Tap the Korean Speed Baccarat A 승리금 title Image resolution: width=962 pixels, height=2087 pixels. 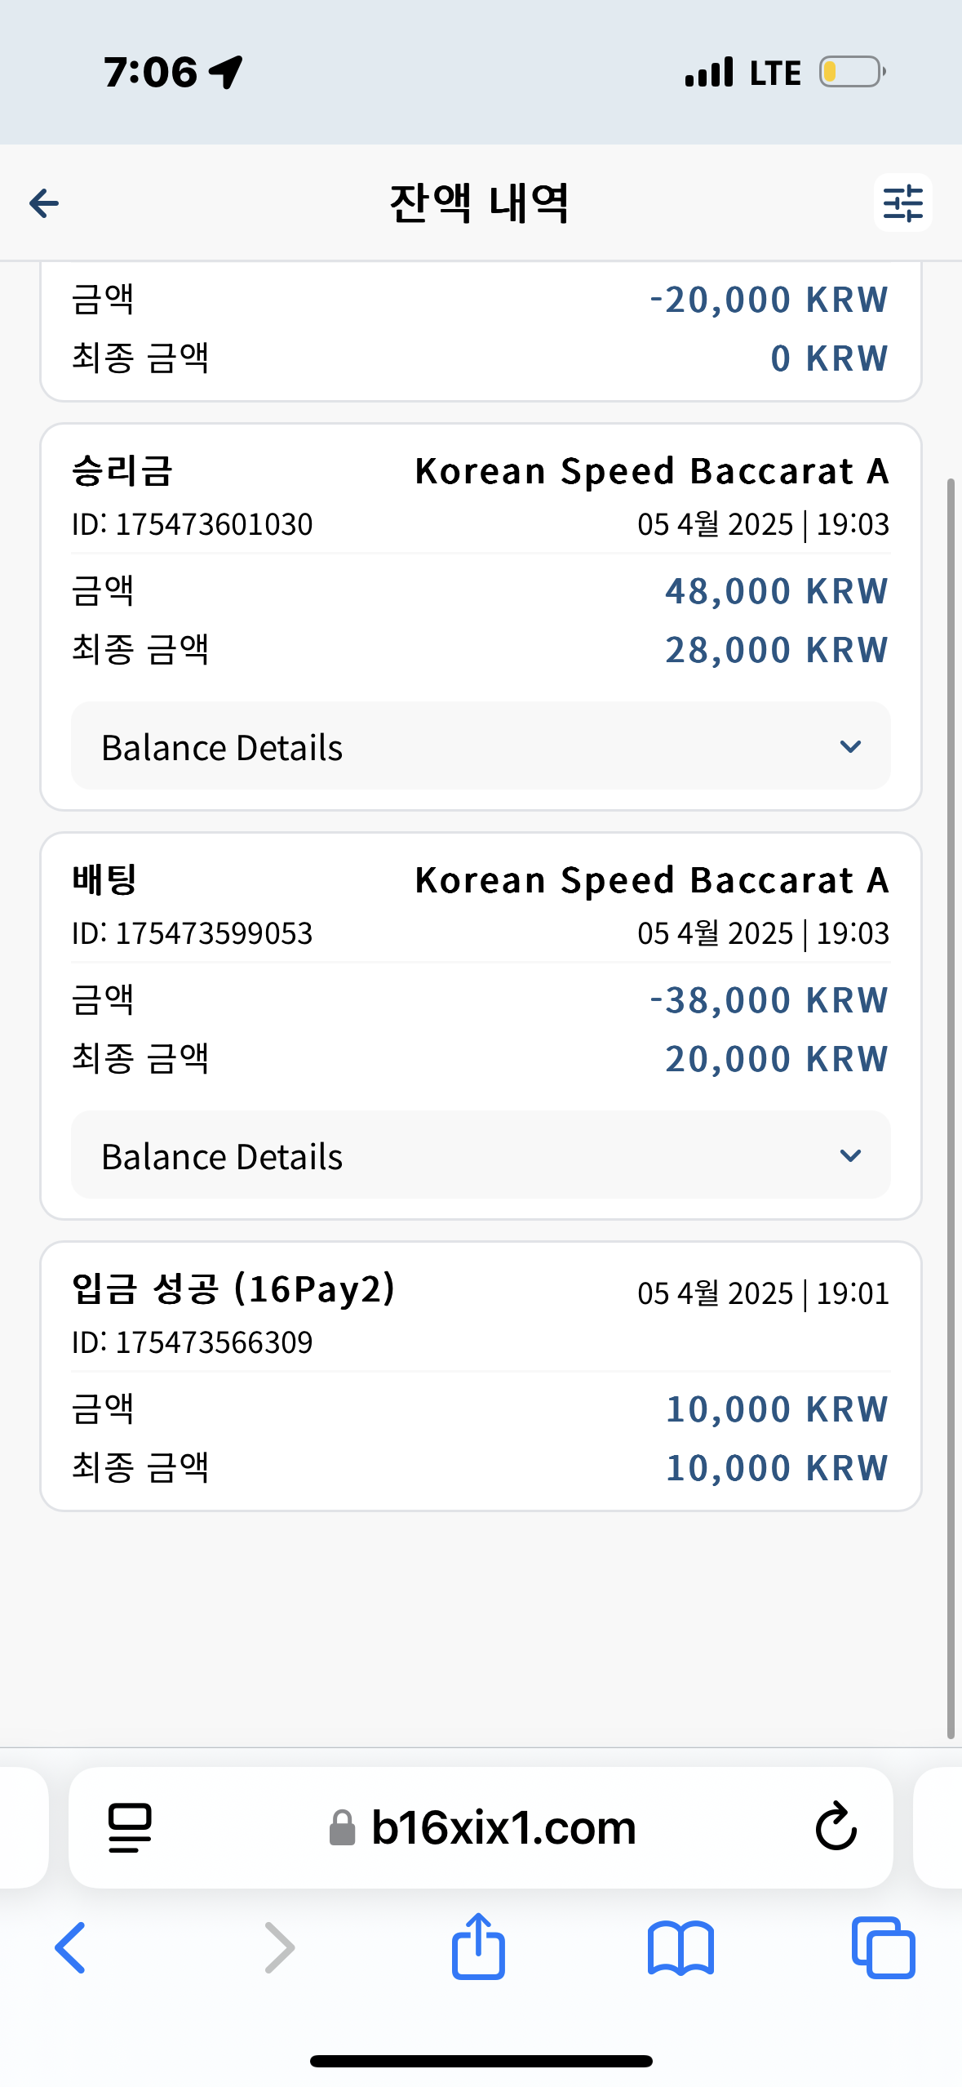[x=651, y=471]
